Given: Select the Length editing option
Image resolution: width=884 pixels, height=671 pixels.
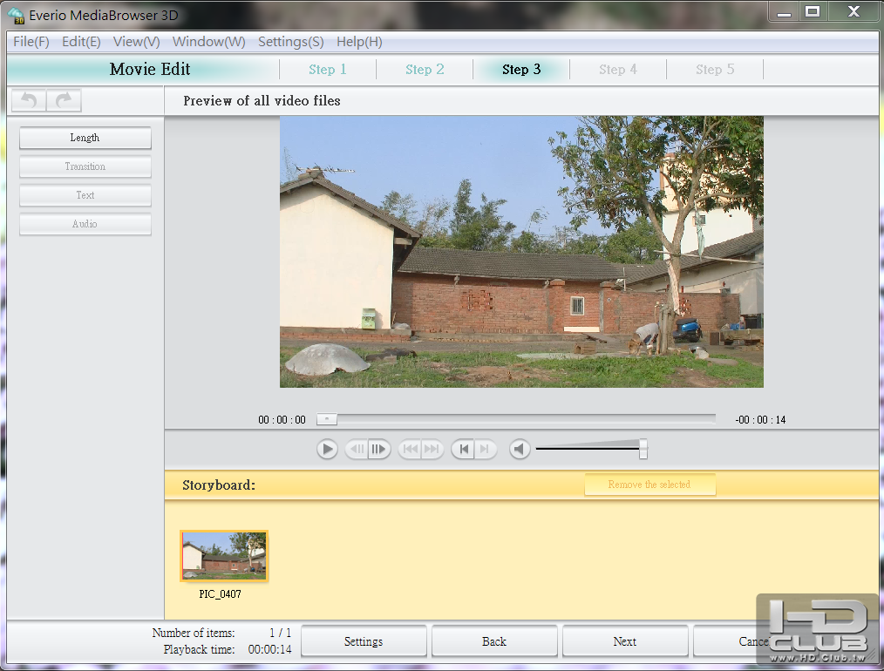Looking at the screenshot, I should click(x=85, y=138).
